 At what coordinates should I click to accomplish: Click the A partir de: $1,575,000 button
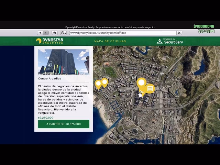(64, 124)
